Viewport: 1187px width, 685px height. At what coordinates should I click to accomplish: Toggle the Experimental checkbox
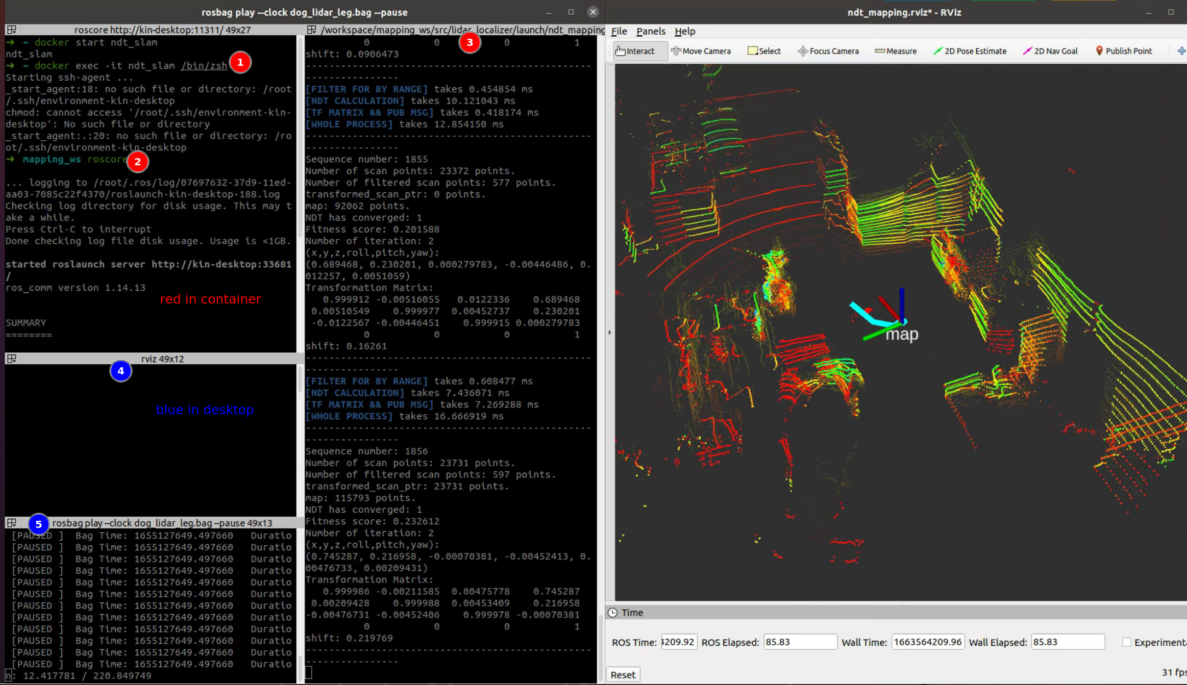click(x=1127, y=642)
